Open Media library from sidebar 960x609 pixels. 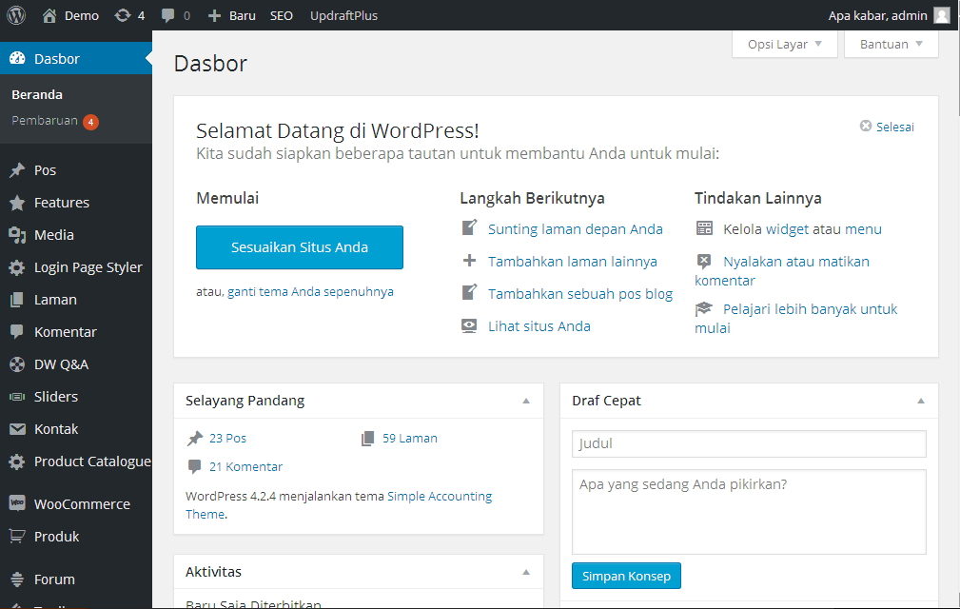[53, 235]
